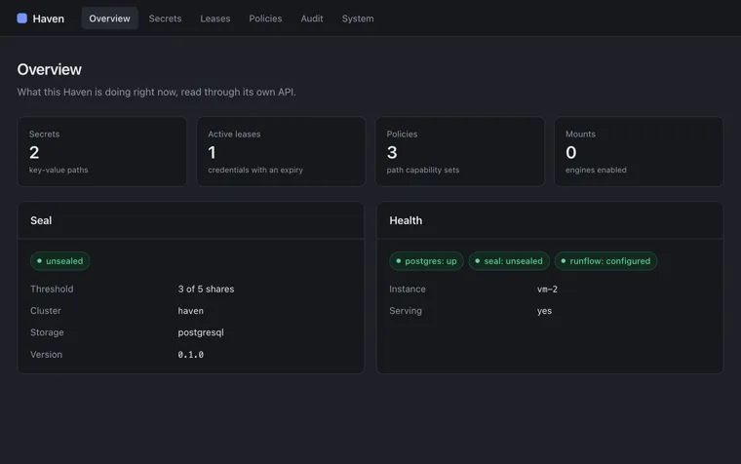This screenshot has height=464, width=741.
Task: Select the "engines enabled" caption
Action: (596, 170)
